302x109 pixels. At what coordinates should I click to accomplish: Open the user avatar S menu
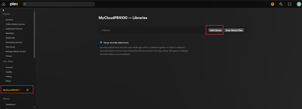[x=299, y=4]
